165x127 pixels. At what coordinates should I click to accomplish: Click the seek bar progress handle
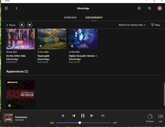[x=80, y=123]
